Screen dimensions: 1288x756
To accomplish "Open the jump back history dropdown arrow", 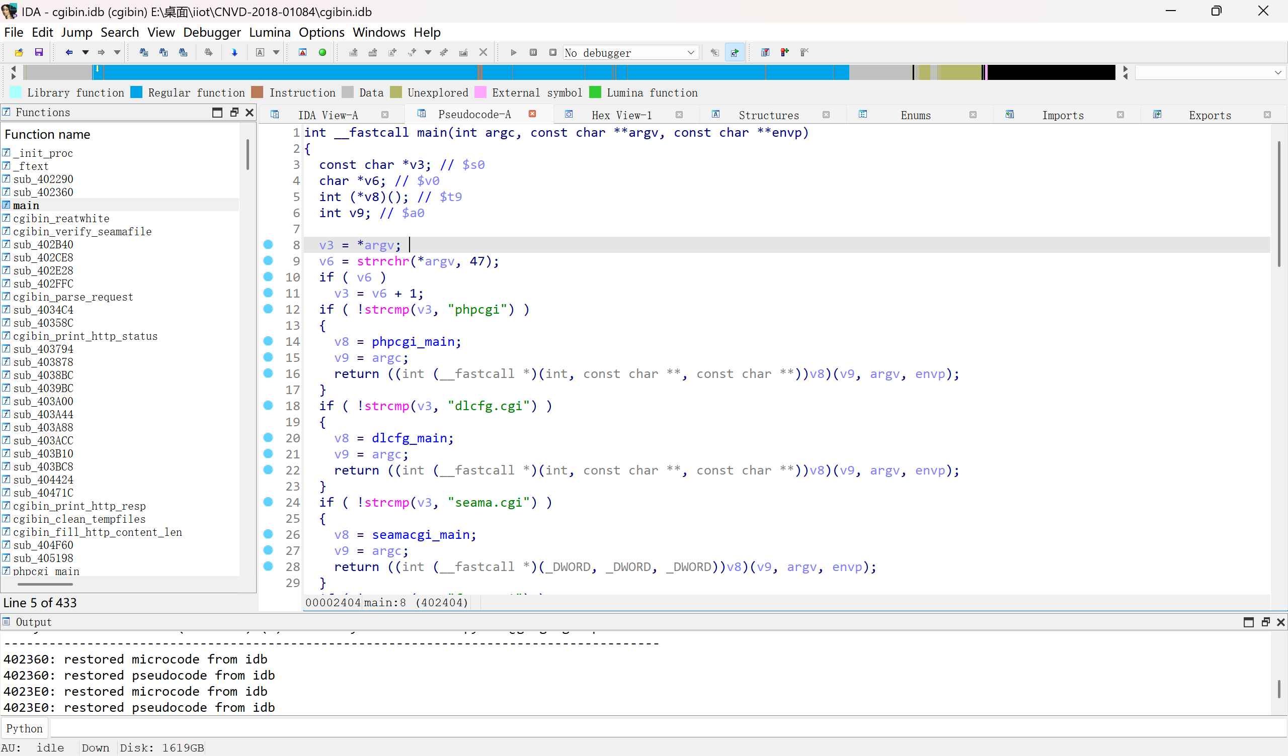I will click(86, 52).
